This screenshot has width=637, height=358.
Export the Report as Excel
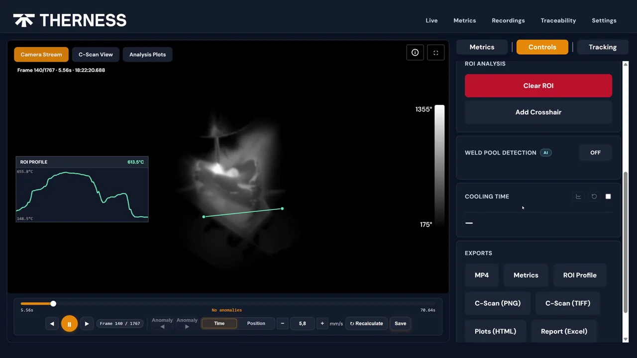(x=564, y=331)
